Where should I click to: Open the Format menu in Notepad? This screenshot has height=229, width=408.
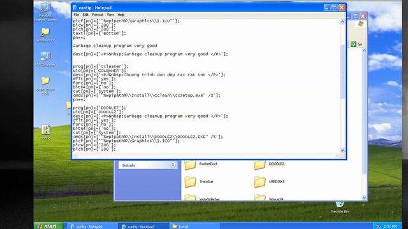pos(98,15)
